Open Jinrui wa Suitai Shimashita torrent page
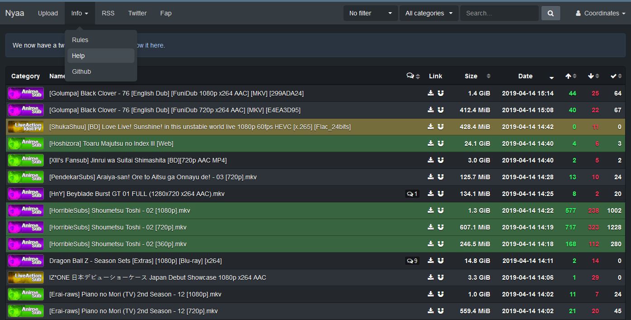This screenshot has width=631, height=320. [138, 160]
